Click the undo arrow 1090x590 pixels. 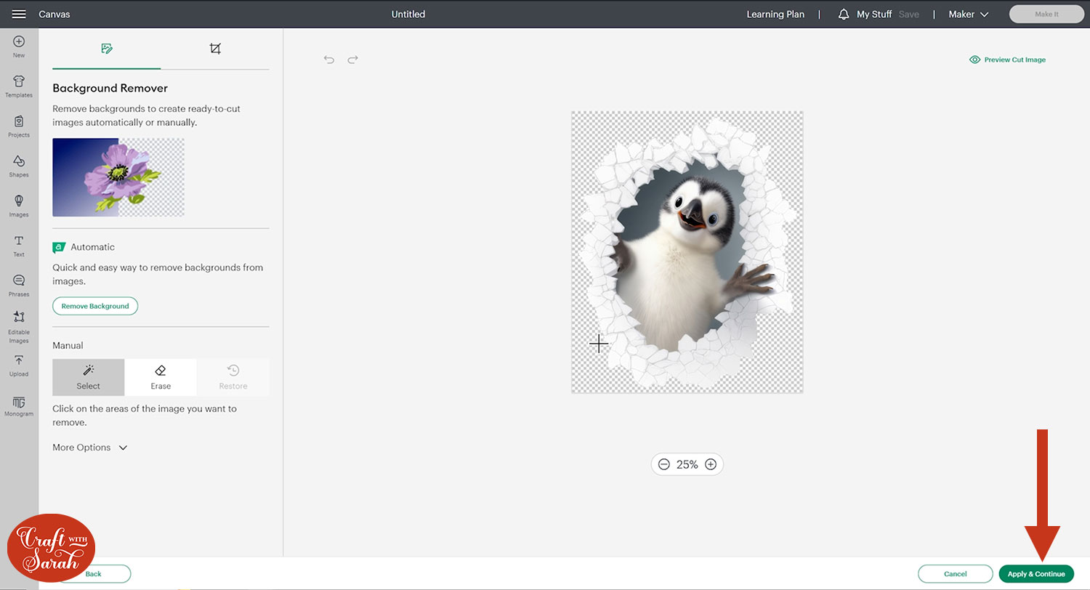[329, 60]
